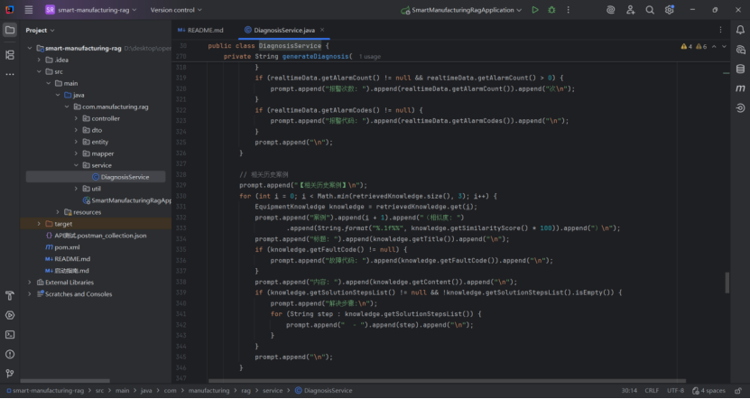Show more tool windows (three dots)
The width and height of the screenshot is (750, 399).
[10, 75]
